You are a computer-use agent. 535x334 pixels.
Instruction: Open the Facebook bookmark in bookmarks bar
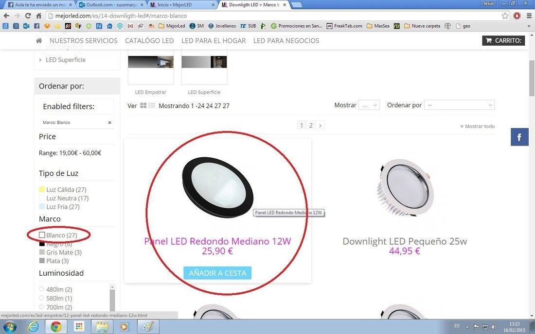(x=36, y=26)
